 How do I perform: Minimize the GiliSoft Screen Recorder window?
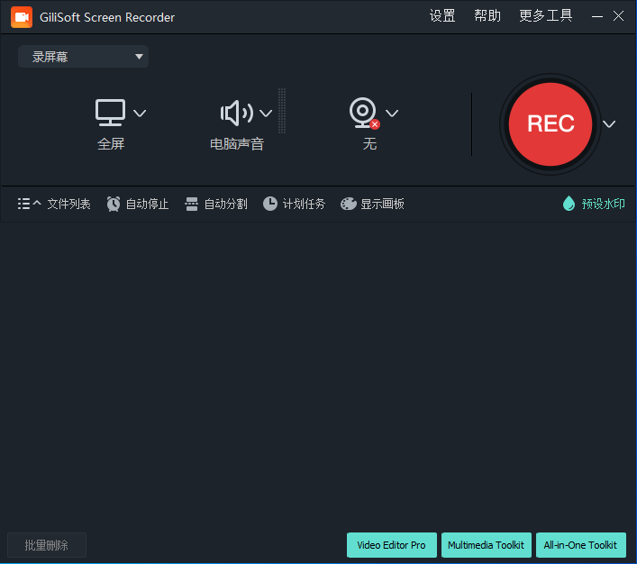pos(596,16)
